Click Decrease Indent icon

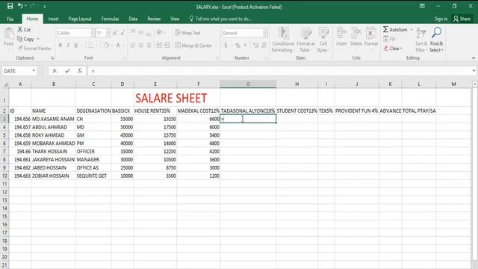tap(159, 46)
